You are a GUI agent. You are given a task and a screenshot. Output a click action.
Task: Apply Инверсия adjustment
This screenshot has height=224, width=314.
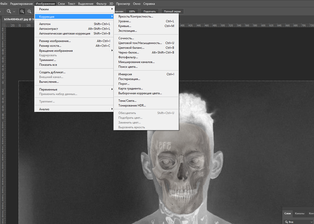coord(125,74)
